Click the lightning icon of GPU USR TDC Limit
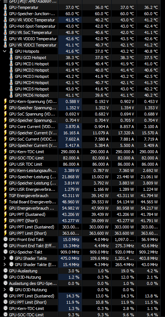 6,164
